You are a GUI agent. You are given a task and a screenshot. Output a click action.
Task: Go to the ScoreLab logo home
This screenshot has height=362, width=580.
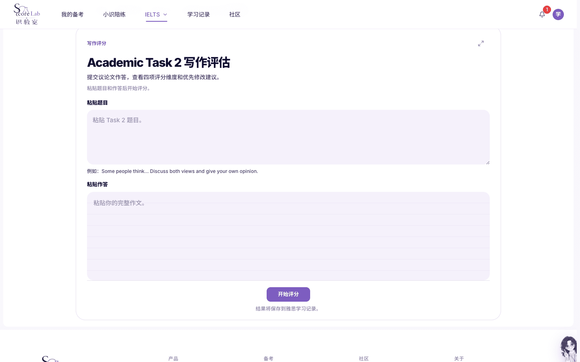[27, 14]
